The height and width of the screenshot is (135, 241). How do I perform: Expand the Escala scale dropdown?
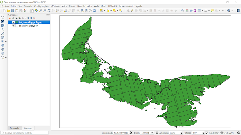pos(152,133)
